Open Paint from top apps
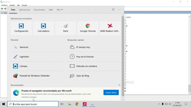The width and height of the screenshot is (191, 107). [66, 28]
